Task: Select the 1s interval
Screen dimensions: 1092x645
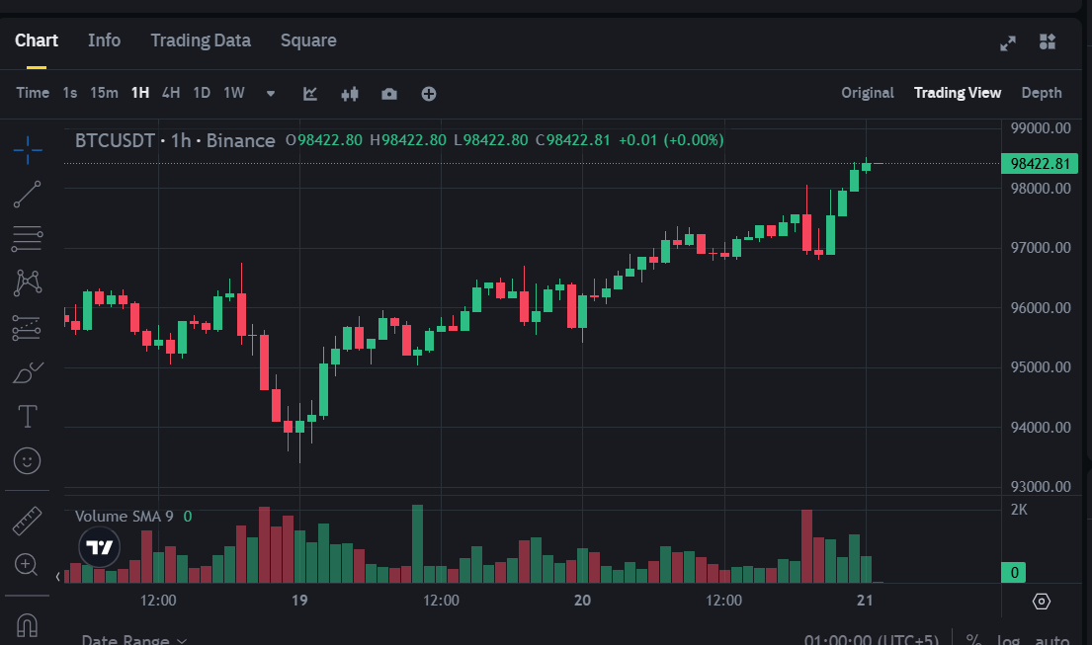Action: (69, 93)
